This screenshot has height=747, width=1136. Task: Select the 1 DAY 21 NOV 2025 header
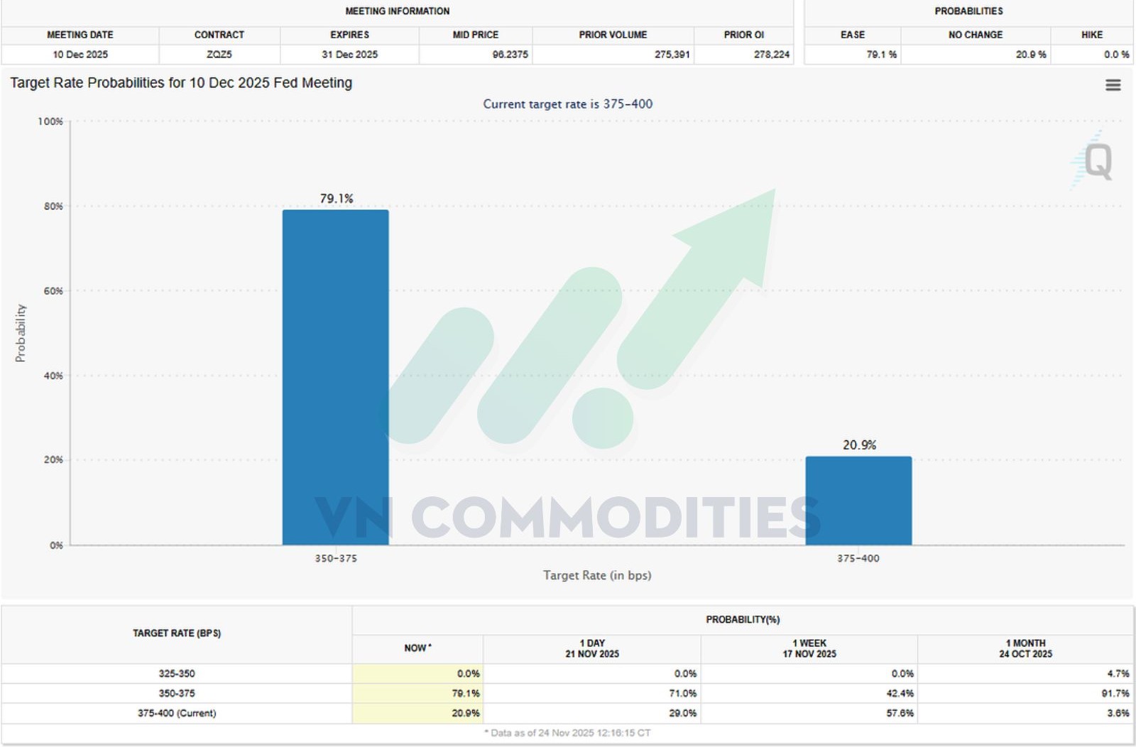click(x=591, y=648)
